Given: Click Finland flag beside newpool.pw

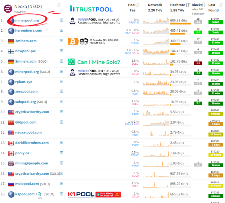Looking at the screenshot, I should click(11, 51).
